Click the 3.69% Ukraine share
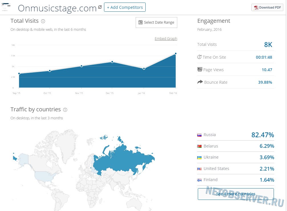The image size is (287, 211). [x=267, y=157]
